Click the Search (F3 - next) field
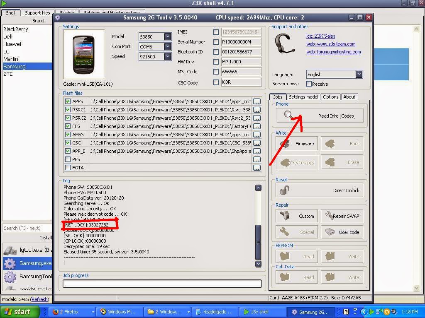 (27, 228)
